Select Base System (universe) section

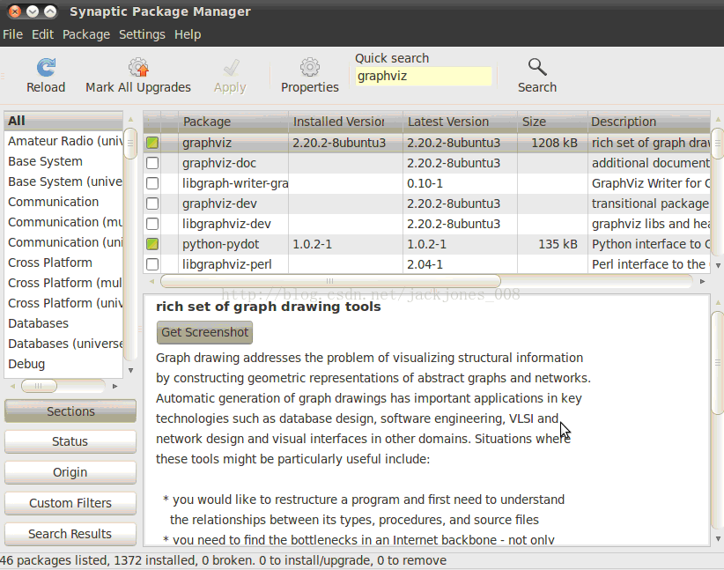click(x=63, y=181)
